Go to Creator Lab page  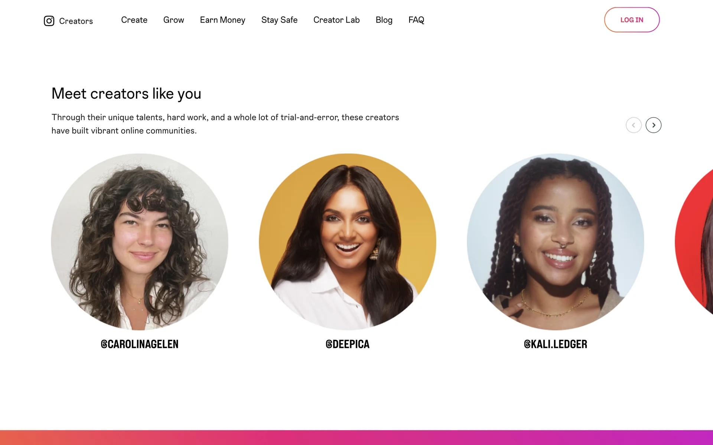coord(336,20)
